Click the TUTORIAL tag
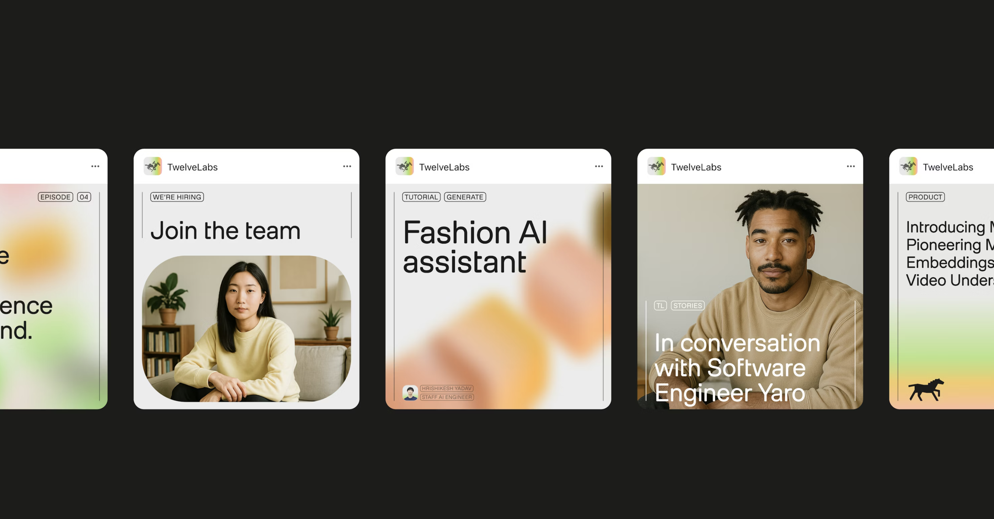 (421, 197)
